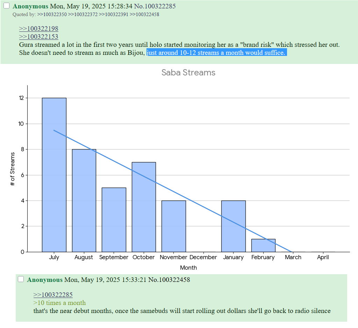Click the 'March' axis label
Viewport: 358px width, 328px height.
click(x=293, y=257)
